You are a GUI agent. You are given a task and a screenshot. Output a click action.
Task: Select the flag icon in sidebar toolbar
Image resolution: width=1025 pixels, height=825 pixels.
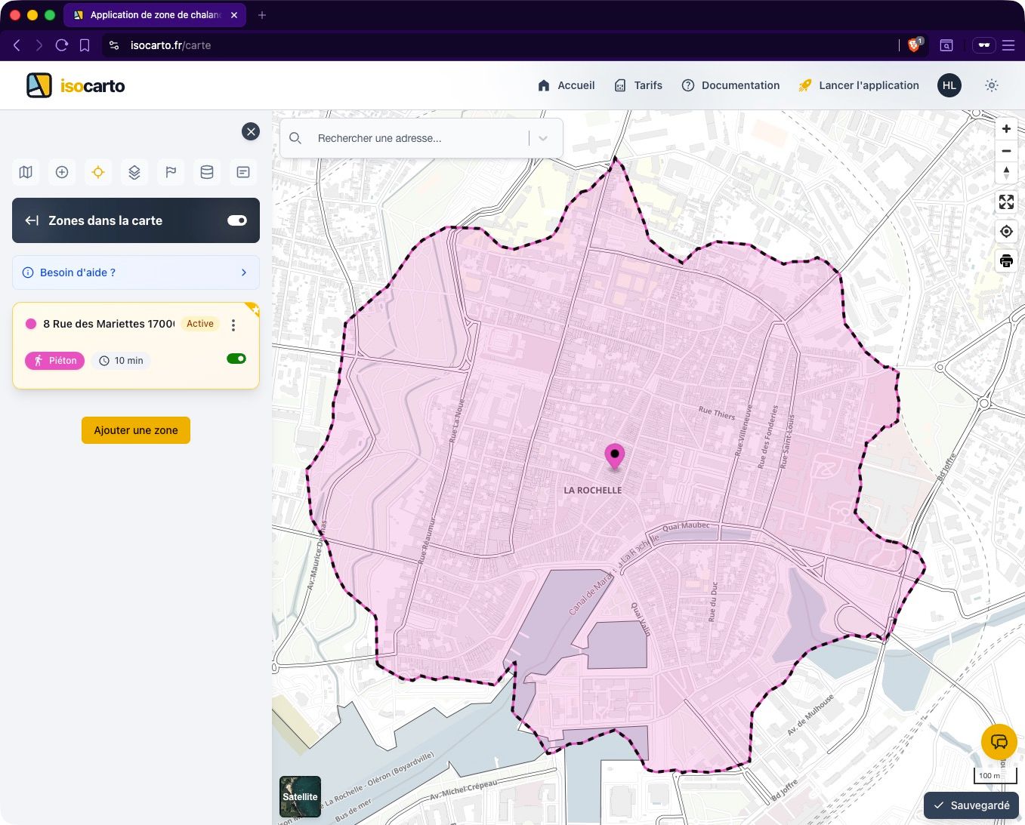[x=171, y=172]
